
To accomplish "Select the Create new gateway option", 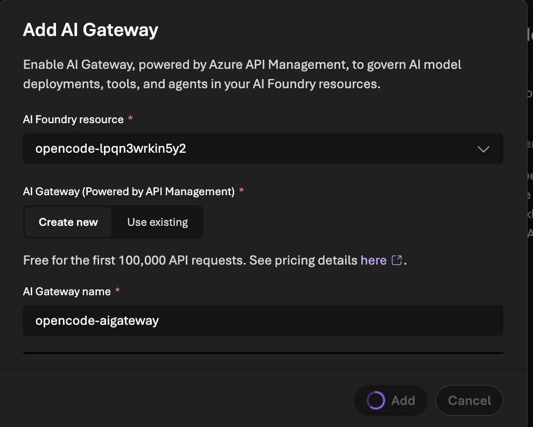I will pyautogui.click(x=68, y=222).
